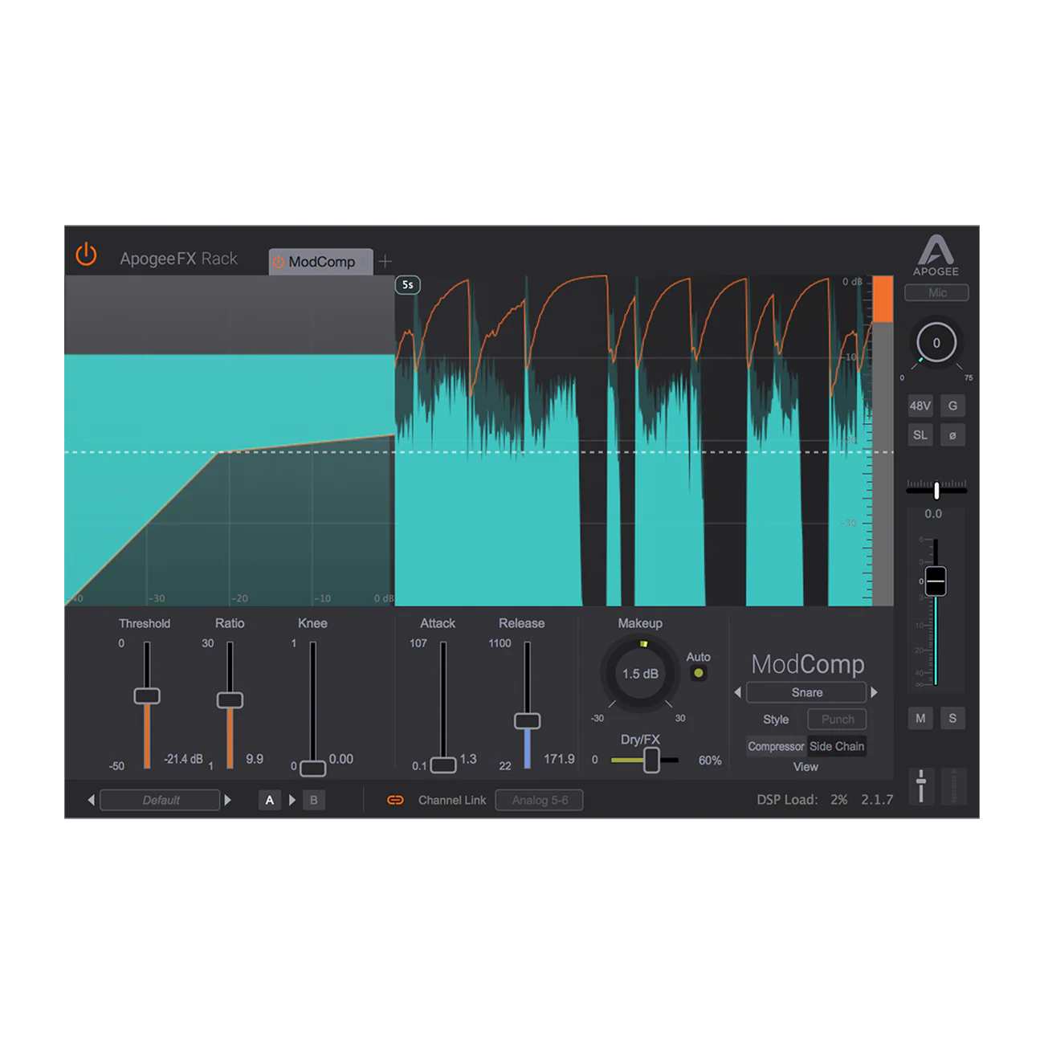
Task: Add a new plugin with plus icon
Action: tap(385, 261)
